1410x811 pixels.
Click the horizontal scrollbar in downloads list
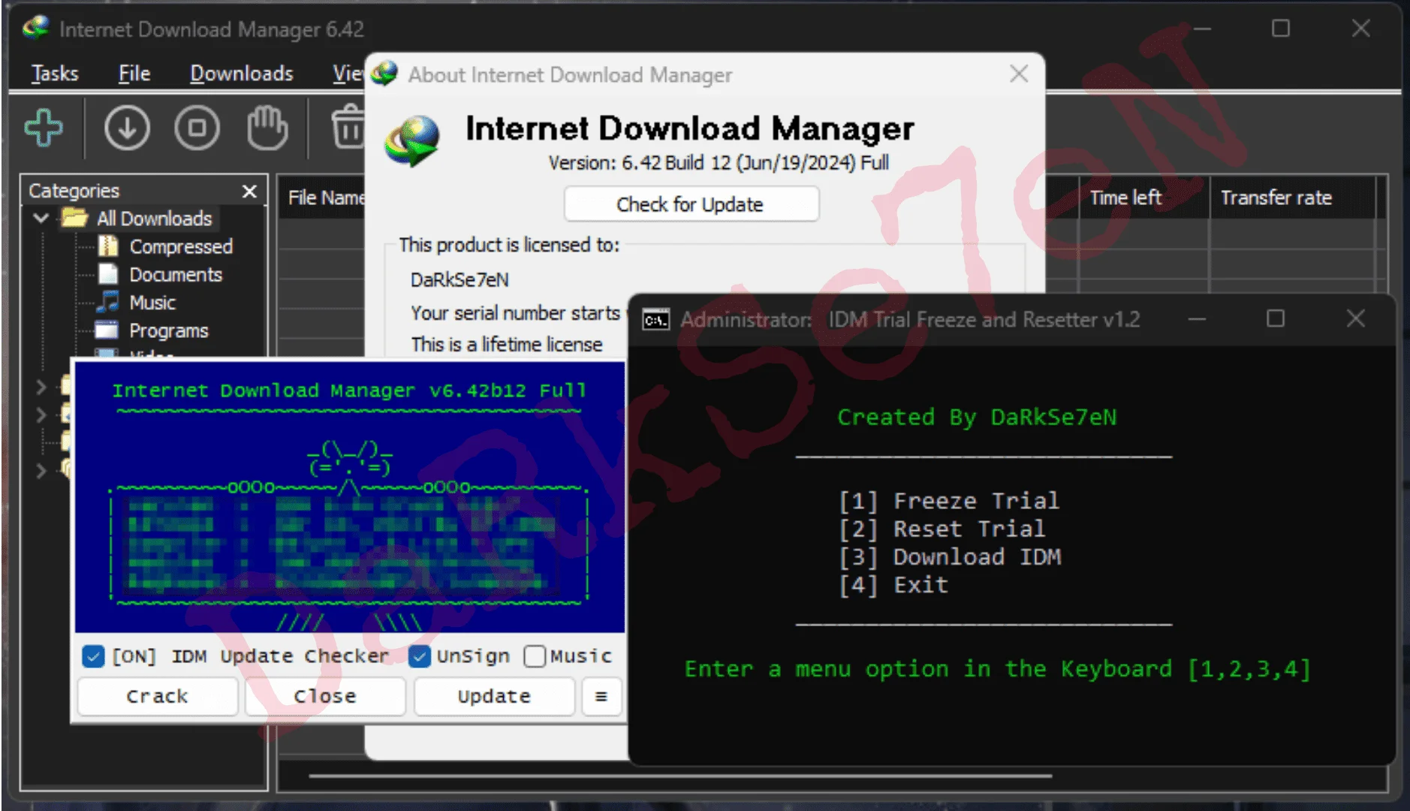(680, 776)
